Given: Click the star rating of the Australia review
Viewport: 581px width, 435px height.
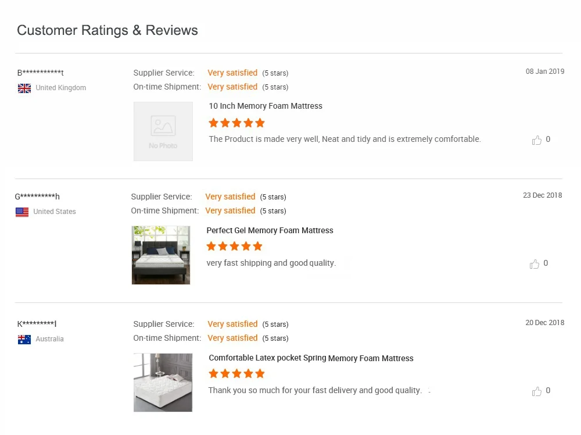Looking at the screenshot, I should (236, 373).
